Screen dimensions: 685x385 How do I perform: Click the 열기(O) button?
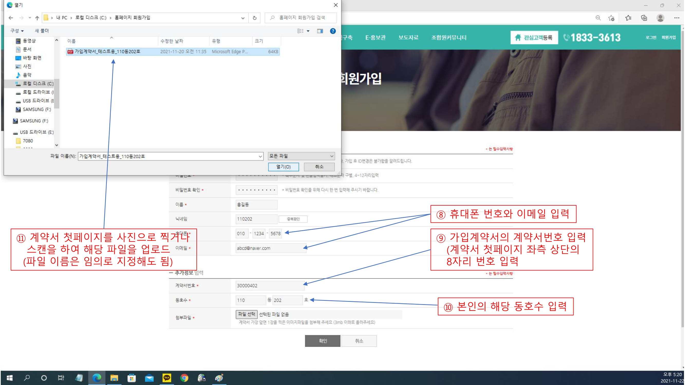click(283, 167)
